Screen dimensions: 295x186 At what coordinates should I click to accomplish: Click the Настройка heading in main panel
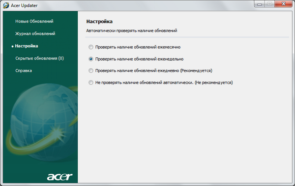pyautogui.click(x=99, y=22)
